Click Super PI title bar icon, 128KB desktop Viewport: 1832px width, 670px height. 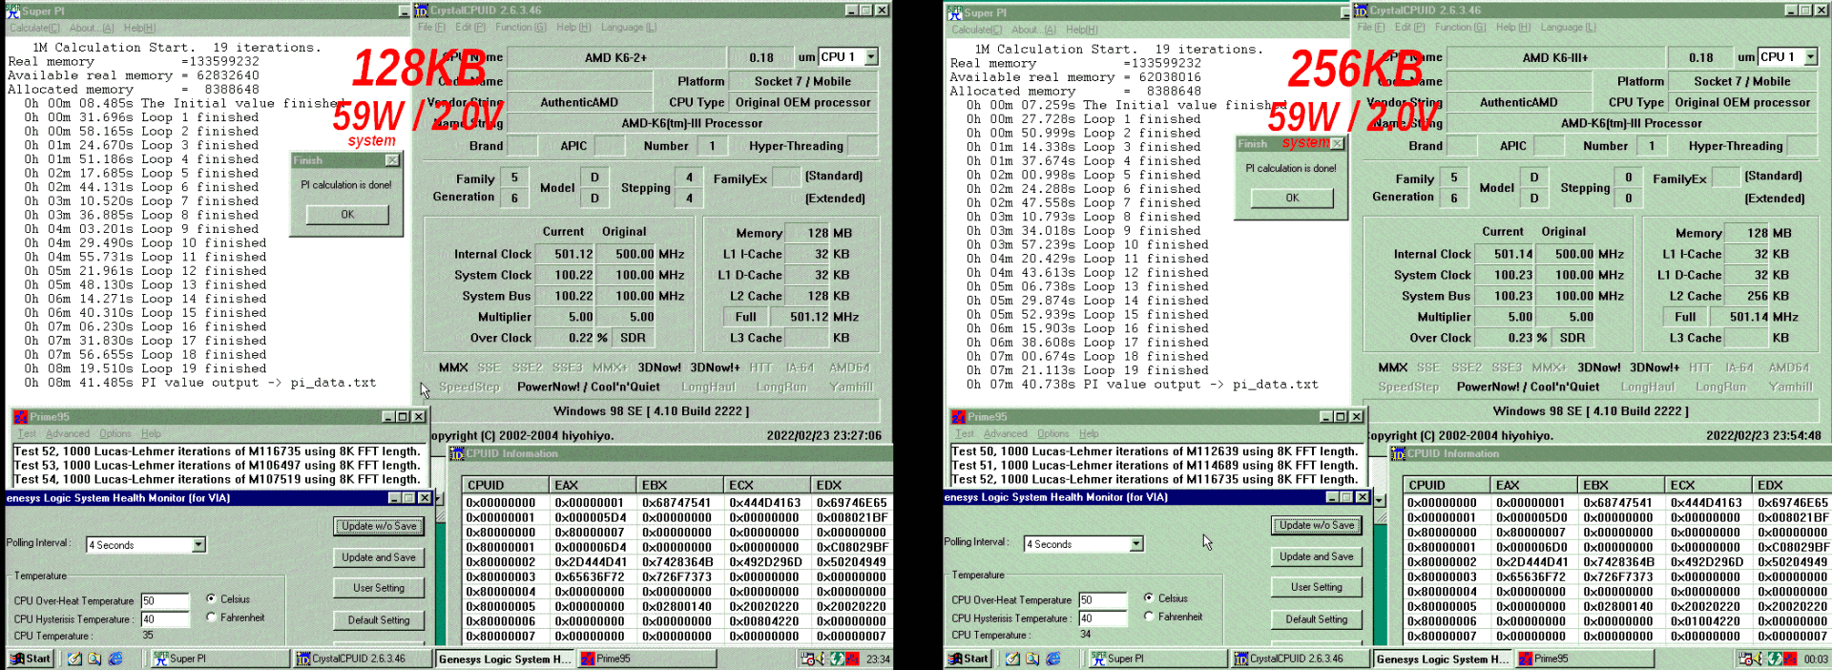pyautogui.click(x=13, y=11)
